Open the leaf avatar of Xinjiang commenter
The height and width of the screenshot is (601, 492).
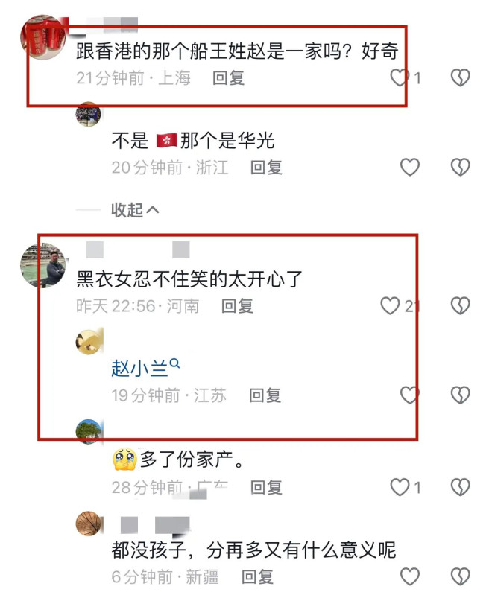[89, 524]
